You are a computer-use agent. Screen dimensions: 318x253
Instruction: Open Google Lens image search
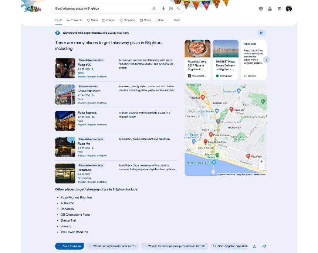(171, 9)
